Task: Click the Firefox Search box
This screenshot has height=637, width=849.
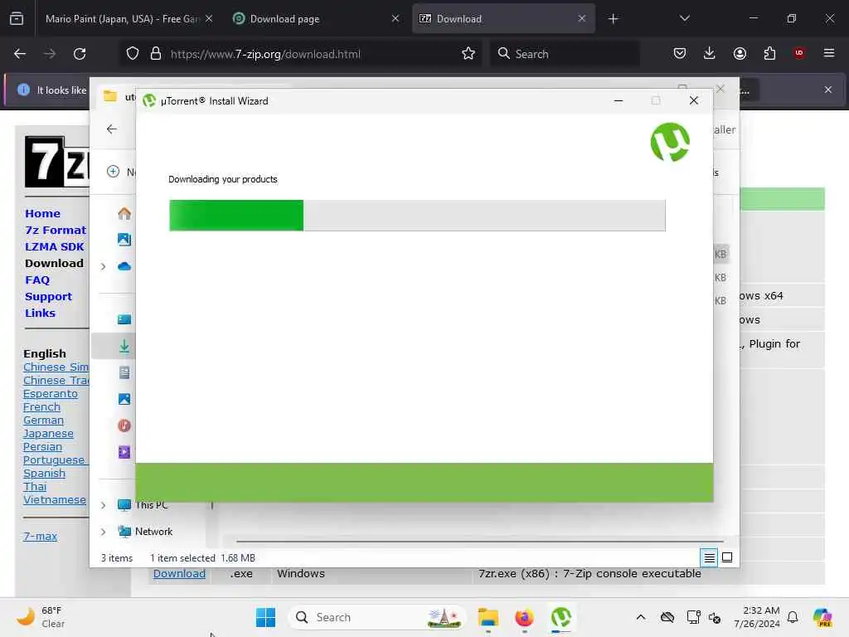Action: 565,54
